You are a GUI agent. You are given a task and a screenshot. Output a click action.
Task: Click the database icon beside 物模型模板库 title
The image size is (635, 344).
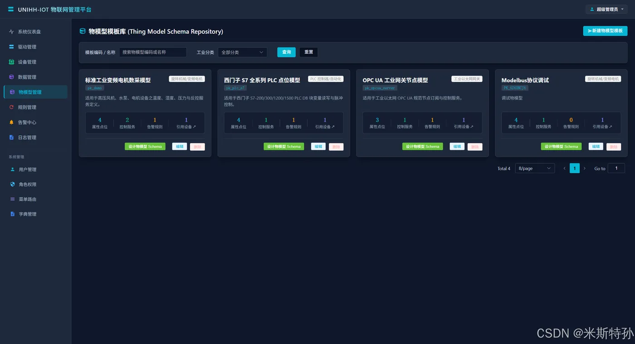[83, 31]
